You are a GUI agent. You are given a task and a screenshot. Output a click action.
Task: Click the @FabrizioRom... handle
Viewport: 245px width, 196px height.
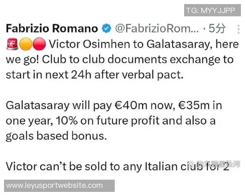point(156,29)
